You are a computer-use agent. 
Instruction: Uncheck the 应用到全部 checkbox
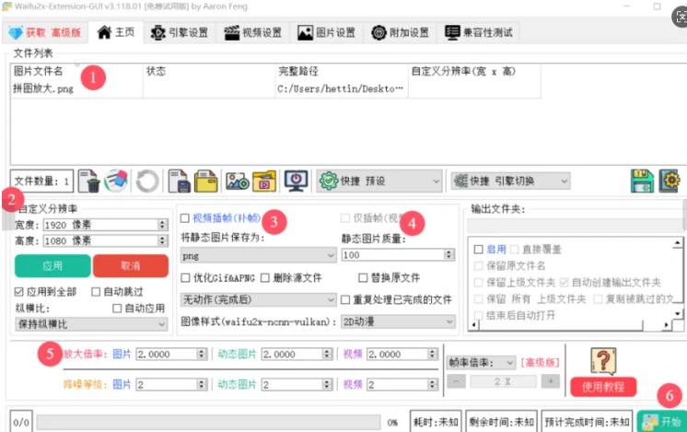click(x=20, y=292)
